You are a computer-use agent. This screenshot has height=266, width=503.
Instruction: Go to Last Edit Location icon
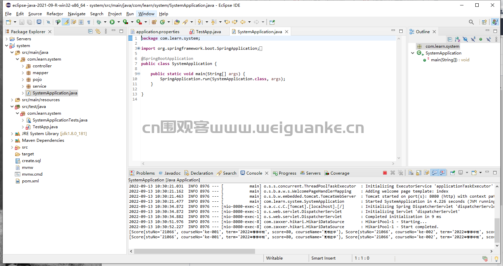227,22
